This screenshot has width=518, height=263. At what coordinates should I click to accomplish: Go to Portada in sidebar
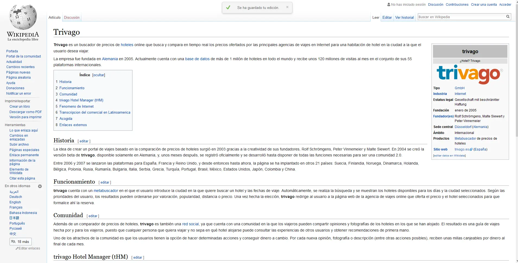12,51
